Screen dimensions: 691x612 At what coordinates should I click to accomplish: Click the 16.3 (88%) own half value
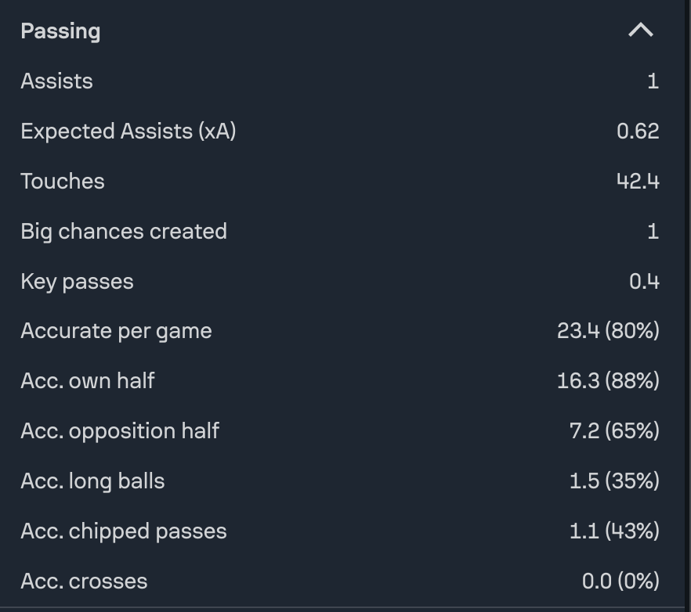608,381
